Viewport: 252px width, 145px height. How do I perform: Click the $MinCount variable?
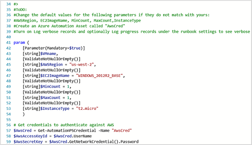click(50, 86)
